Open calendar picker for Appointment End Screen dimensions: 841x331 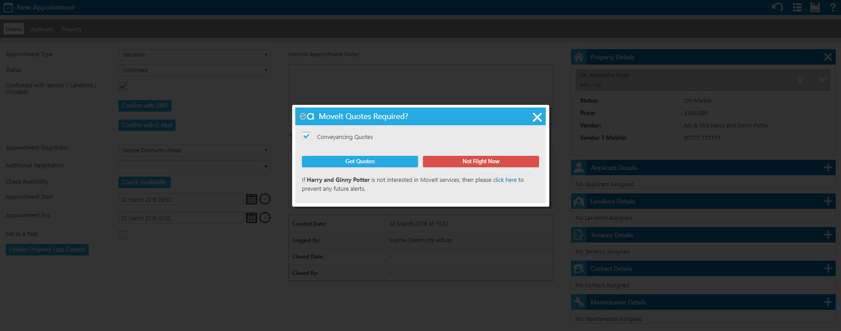(251, 218)
